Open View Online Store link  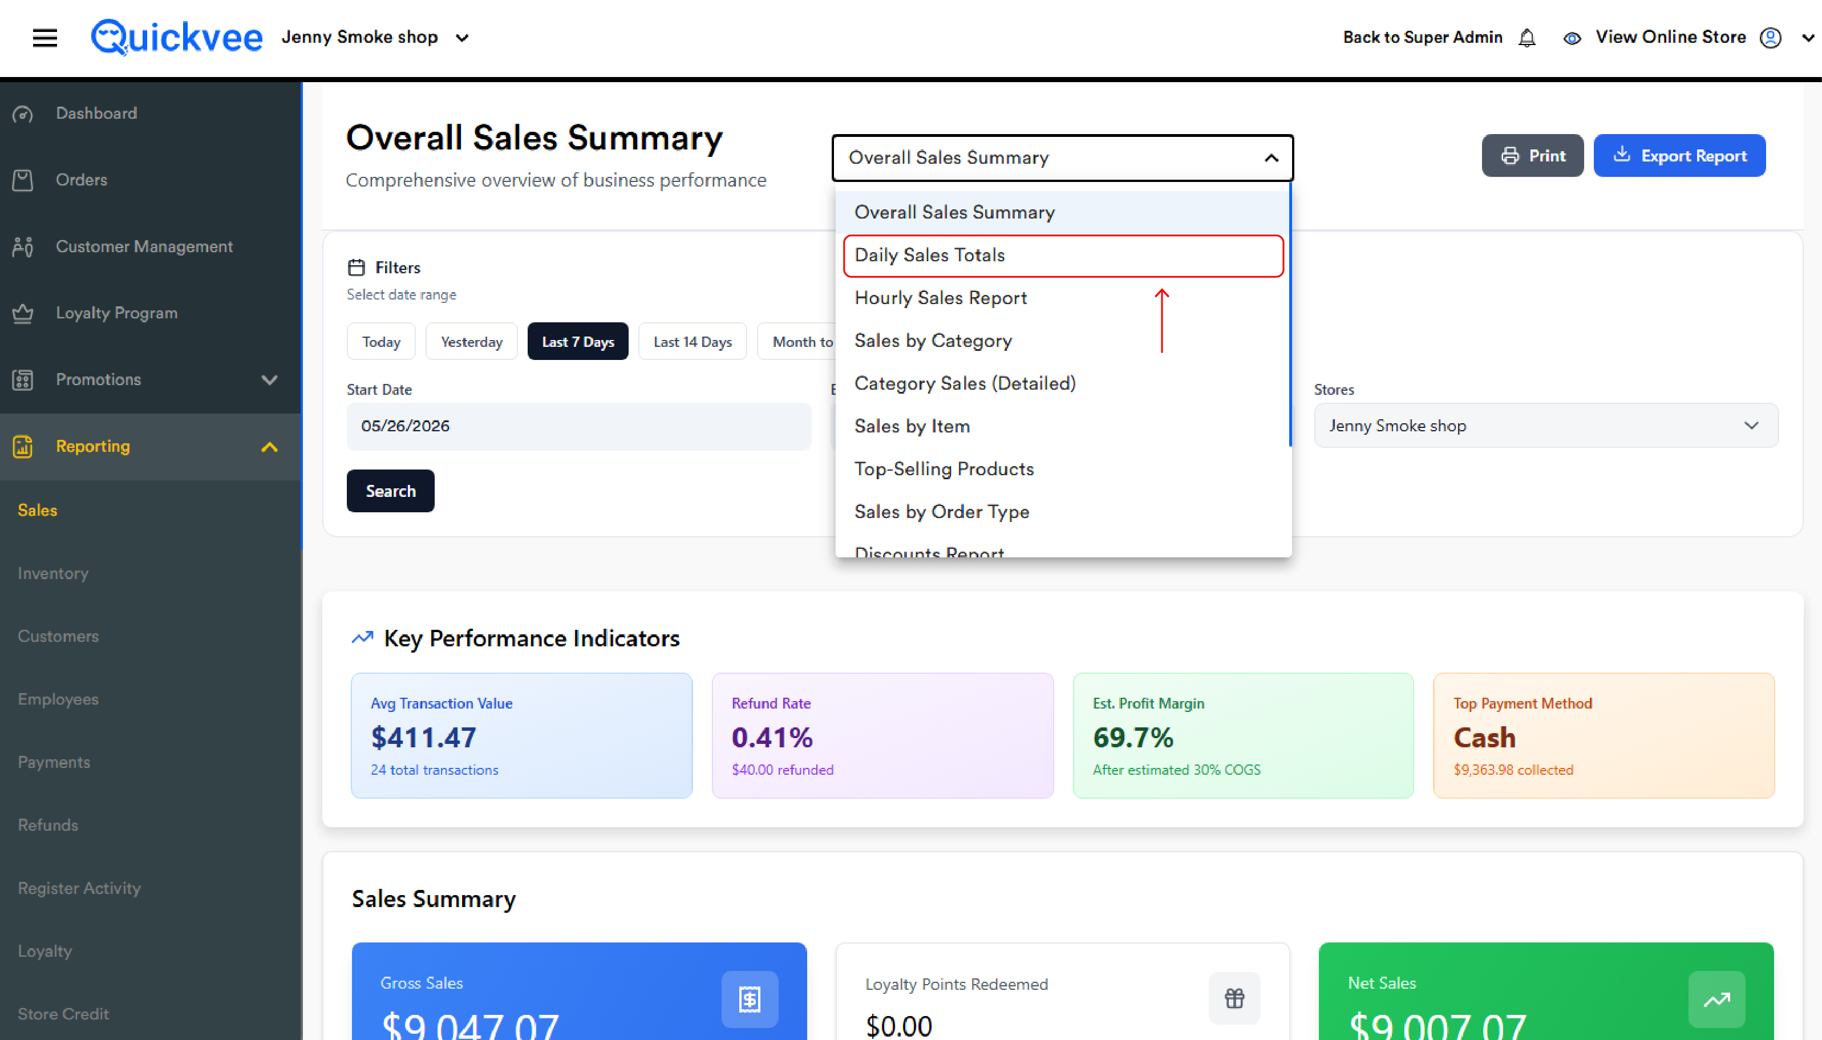click(1671, 37)
